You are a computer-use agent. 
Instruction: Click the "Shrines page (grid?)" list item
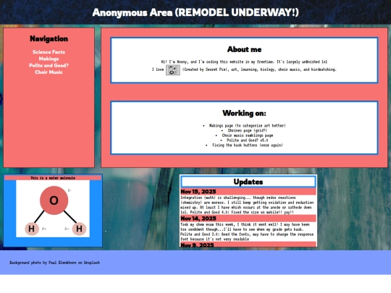(247, 130)
